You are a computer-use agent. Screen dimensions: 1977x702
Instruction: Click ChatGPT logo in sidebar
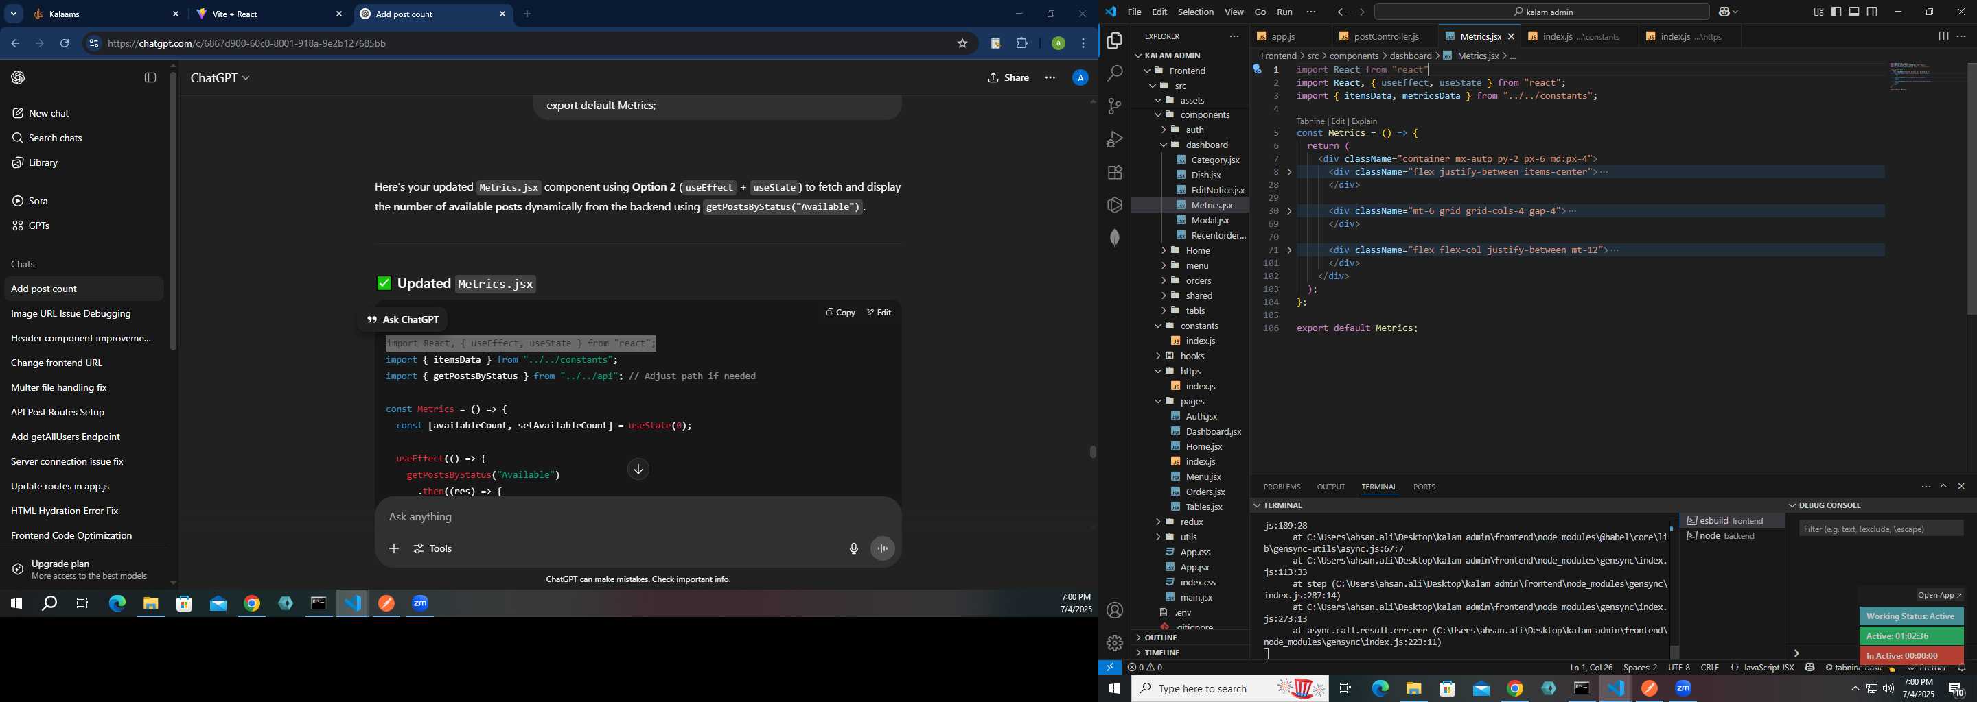(19, 77)
